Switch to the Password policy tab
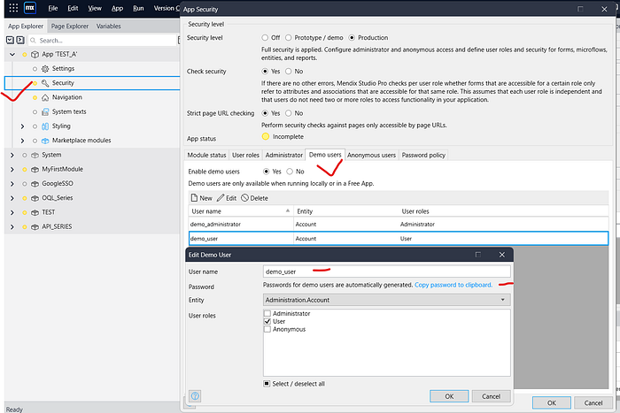The height and width of the screenshot is (413, 620). [423, 155]
